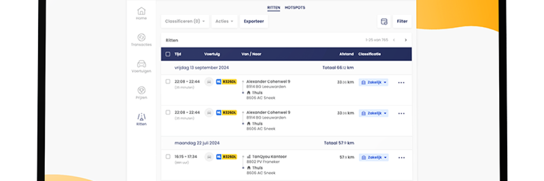Select the RITTEN tab
The width and height of the screenshot is (544, 181).
click(x=274, y=8)
